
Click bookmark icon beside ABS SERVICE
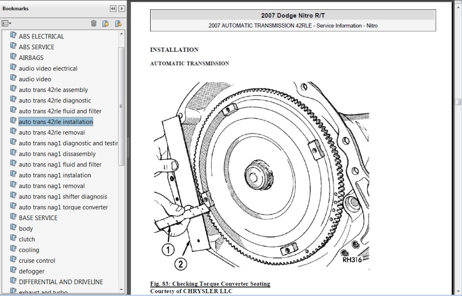tap(13, 46)
